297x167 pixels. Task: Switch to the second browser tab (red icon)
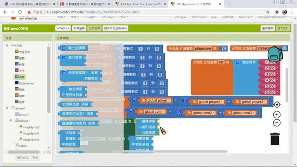[85, 4]
